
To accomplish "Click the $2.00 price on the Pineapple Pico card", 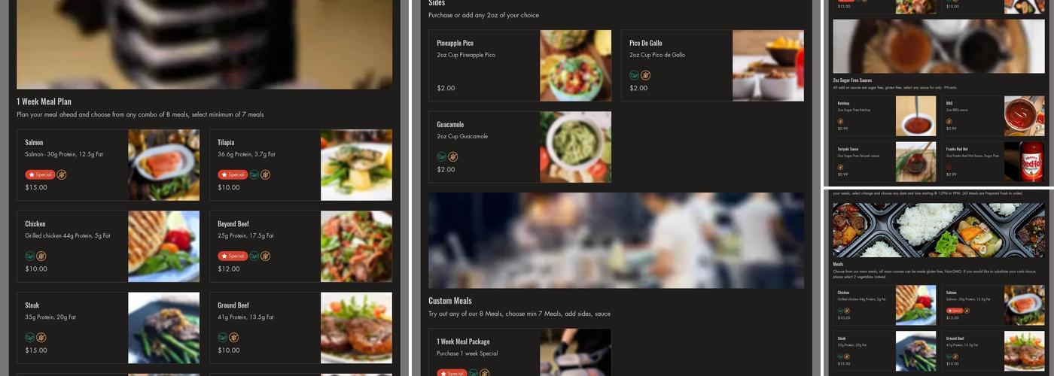I will [x=446, y=88].
